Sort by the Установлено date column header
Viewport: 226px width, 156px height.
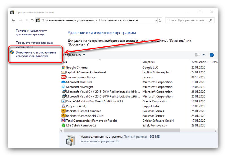200,62
